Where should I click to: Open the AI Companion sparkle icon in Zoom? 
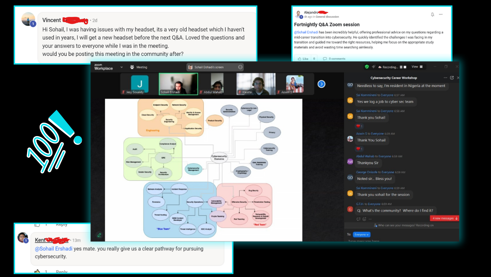[x=374, y=67]
